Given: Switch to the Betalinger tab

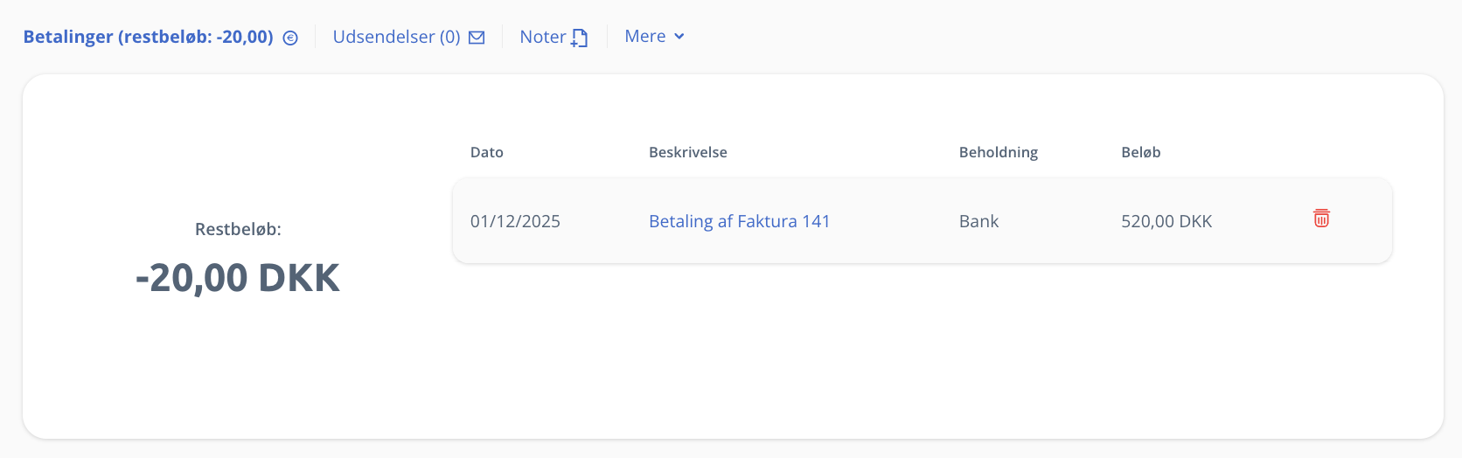Looking at the screenshot, I should pos(148,37).
